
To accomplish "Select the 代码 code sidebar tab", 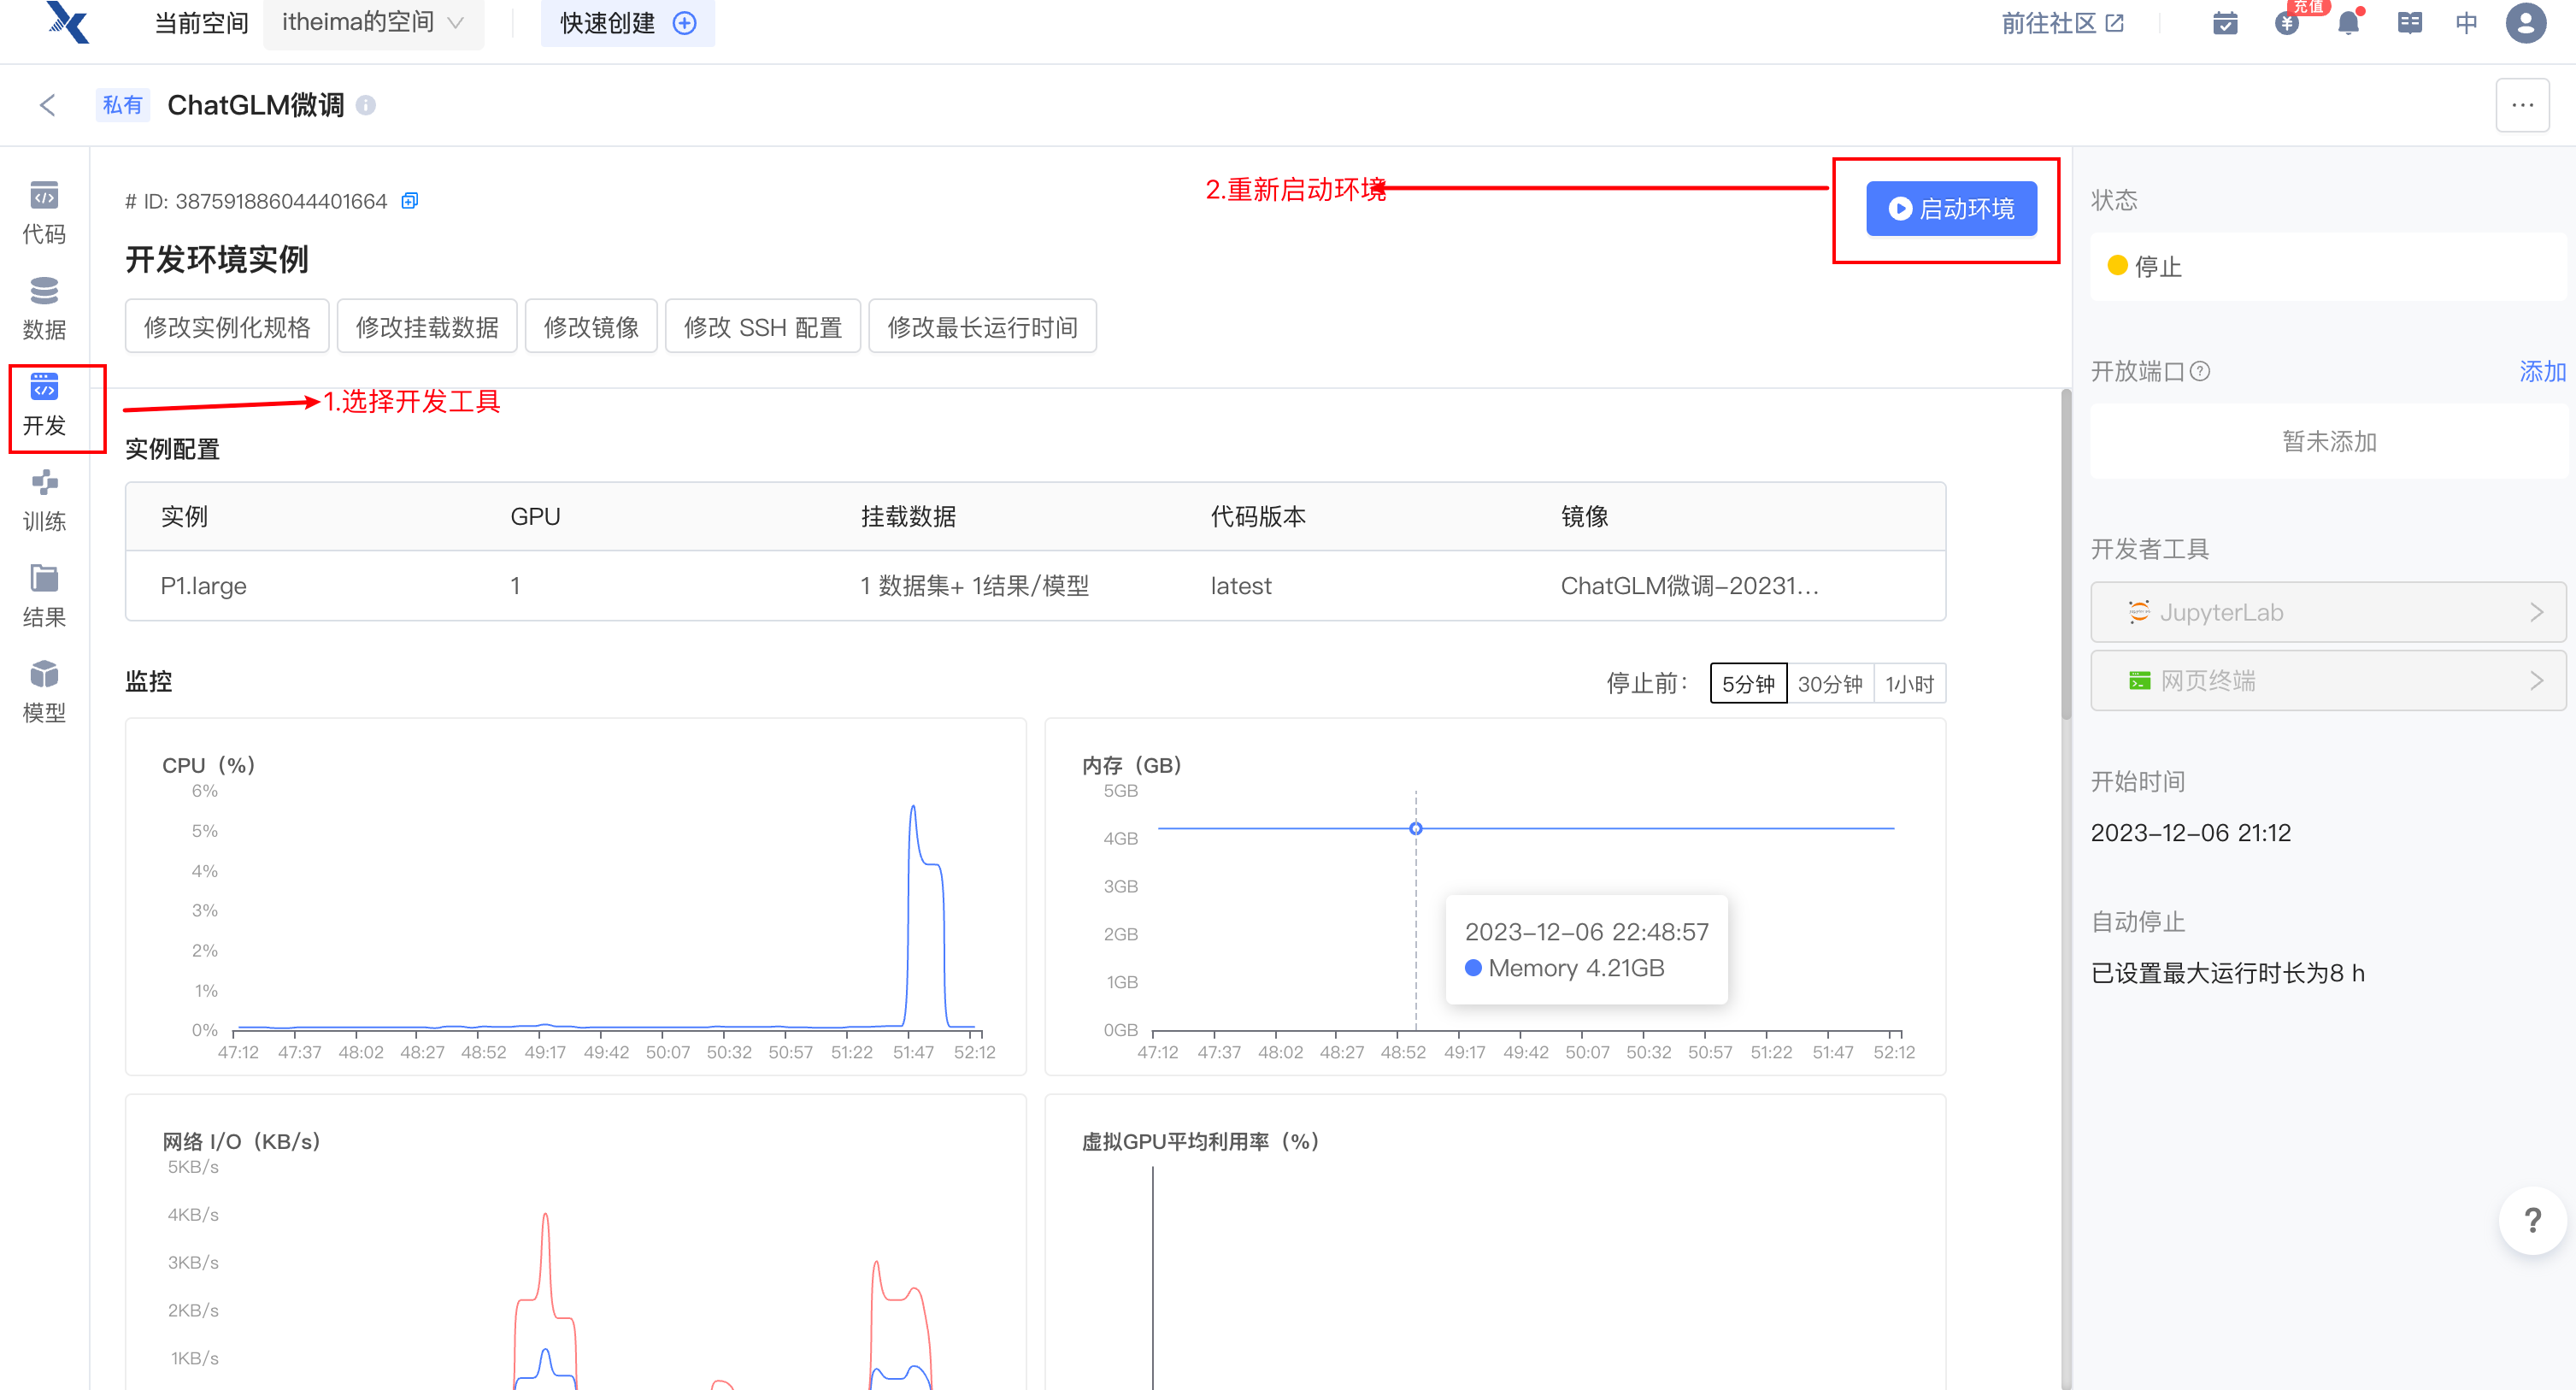I will click(x=44, y=212).
